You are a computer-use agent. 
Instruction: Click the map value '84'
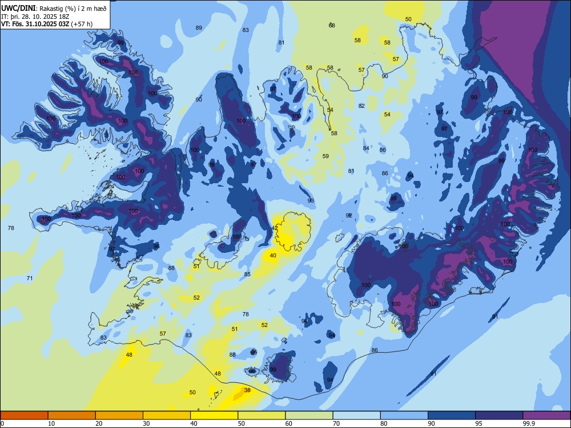[366, 148]
